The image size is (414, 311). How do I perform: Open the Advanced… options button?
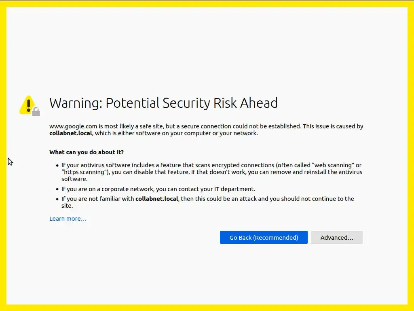coord(337,237)
